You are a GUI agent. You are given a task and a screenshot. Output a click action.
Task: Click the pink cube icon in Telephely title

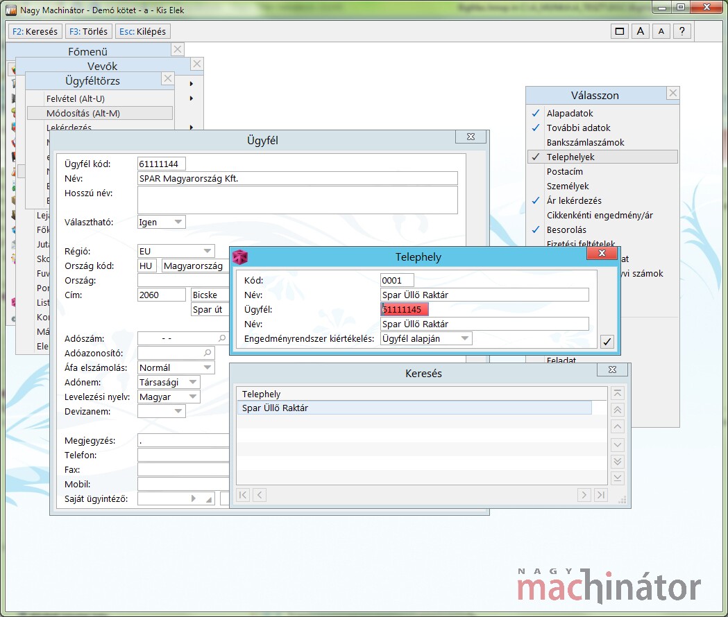coord(240,257)
